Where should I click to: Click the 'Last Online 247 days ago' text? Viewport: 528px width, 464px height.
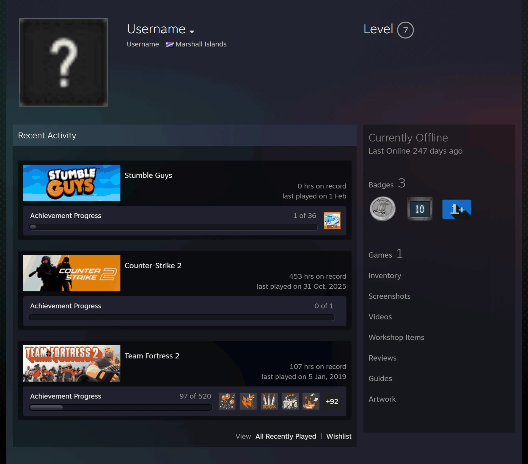pos(416,151)
